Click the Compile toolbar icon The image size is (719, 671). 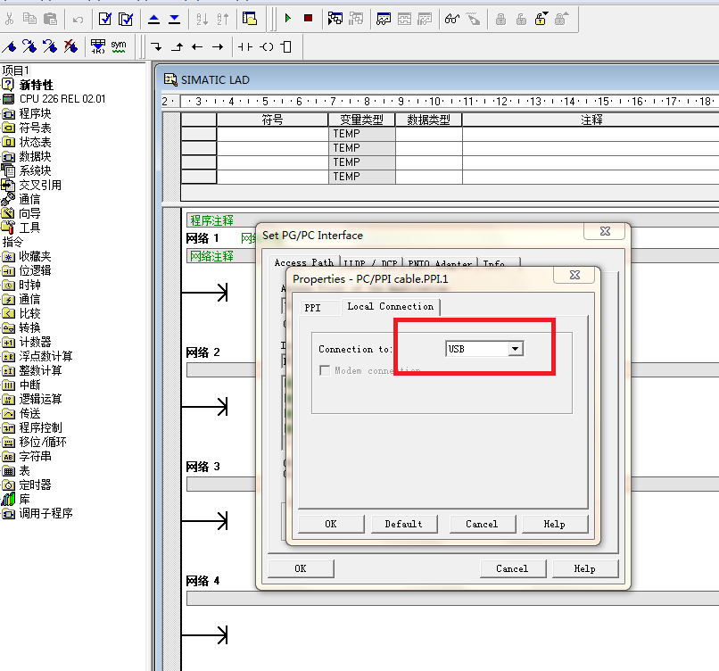(x=105, y=19)
